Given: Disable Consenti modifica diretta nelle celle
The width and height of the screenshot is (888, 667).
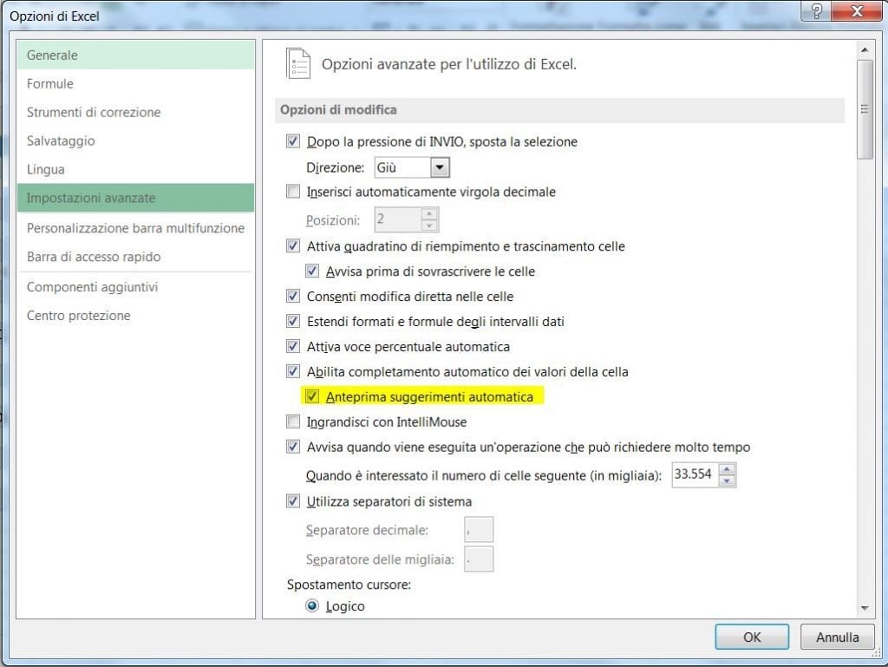Looking at the screenshot, I should pos(293,297).
